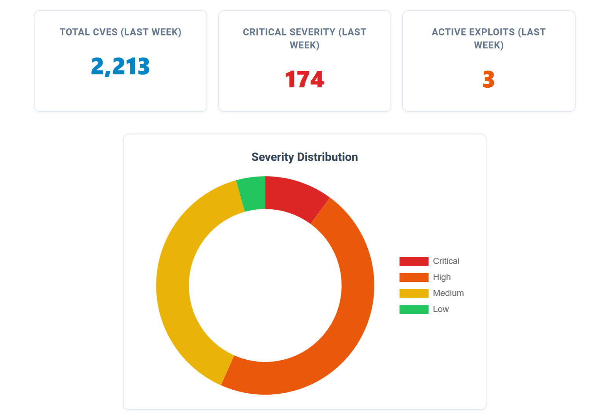Select the Medium legend label

click(448, 293)
